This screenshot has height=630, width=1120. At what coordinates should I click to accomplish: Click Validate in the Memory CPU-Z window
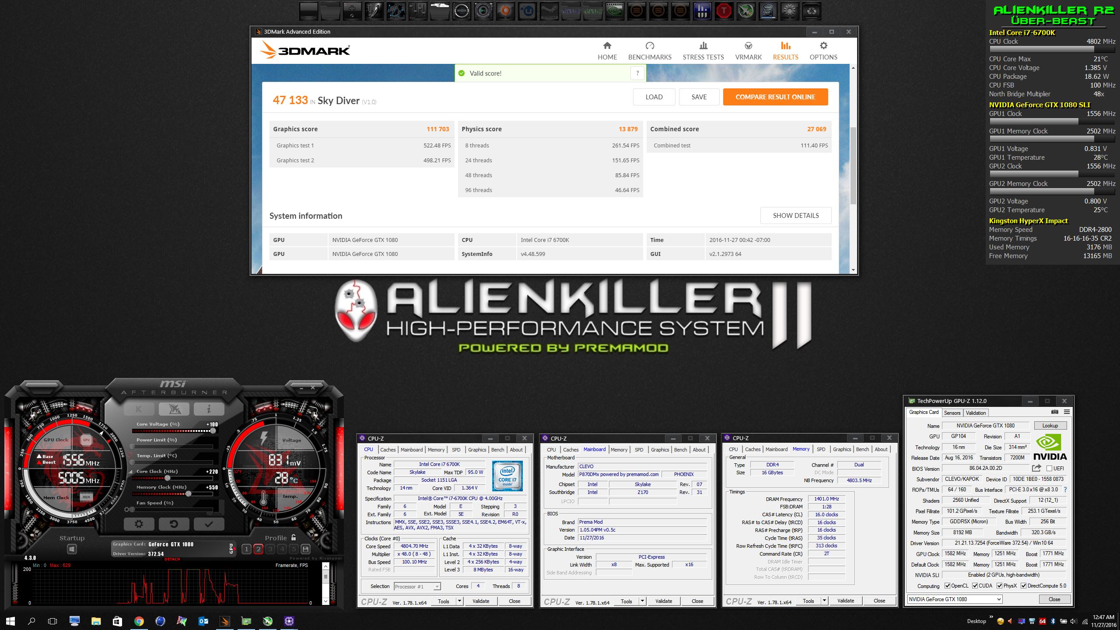coord(845,601)
